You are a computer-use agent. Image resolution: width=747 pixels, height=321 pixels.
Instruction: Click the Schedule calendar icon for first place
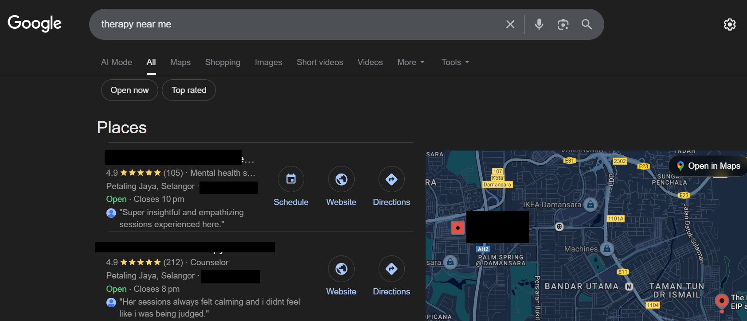291,179
